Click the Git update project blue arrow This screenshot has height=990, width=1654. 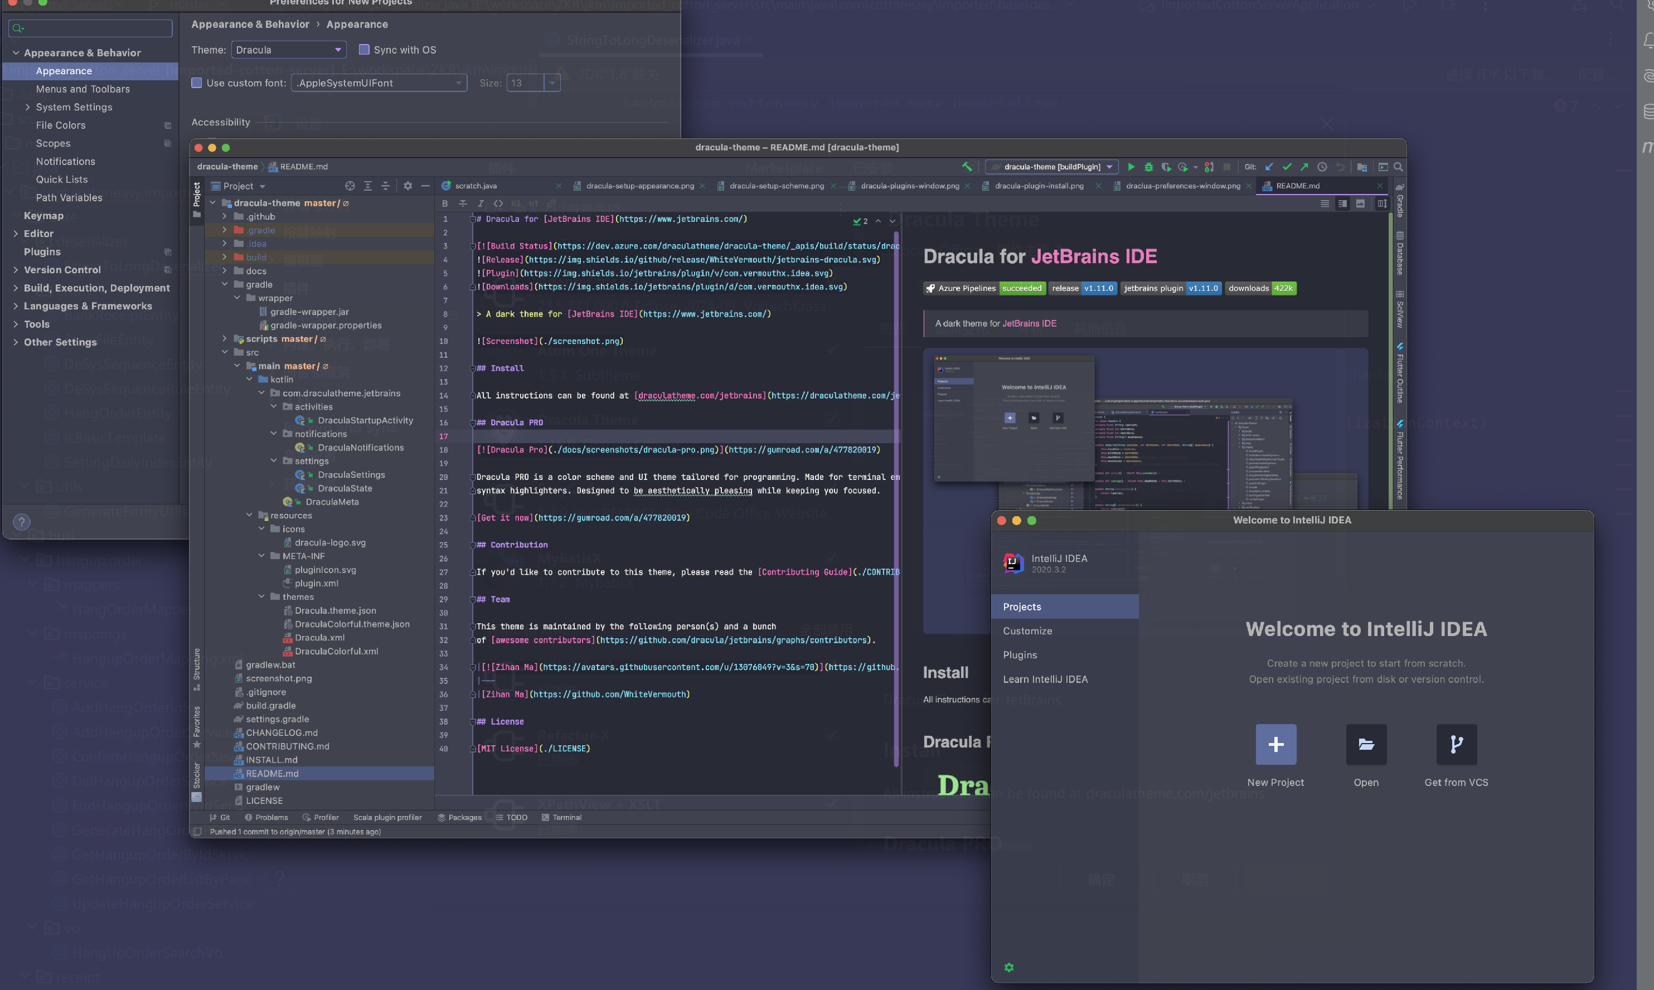tap(1268, 167)
